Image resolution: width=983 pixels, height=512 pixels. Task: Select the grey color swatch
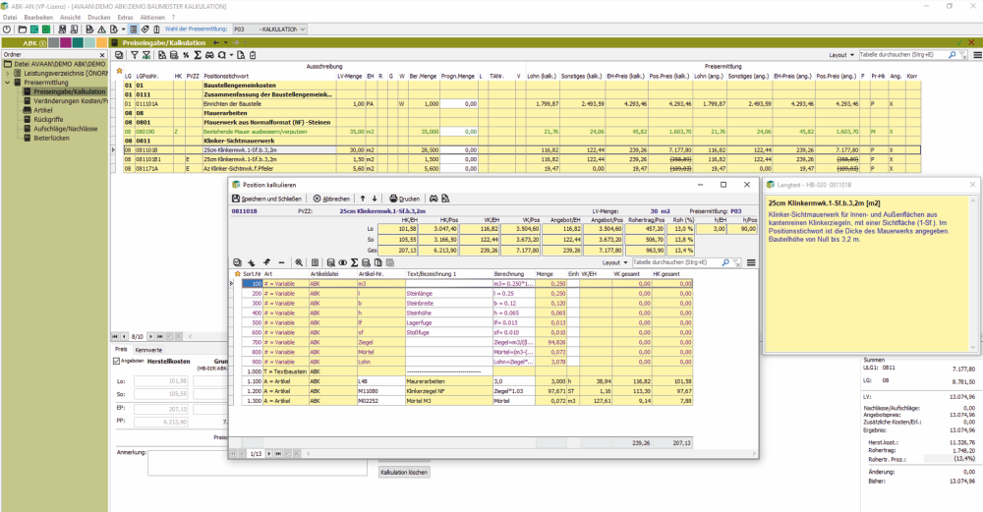pyautogui.click(x=54, y=43)
